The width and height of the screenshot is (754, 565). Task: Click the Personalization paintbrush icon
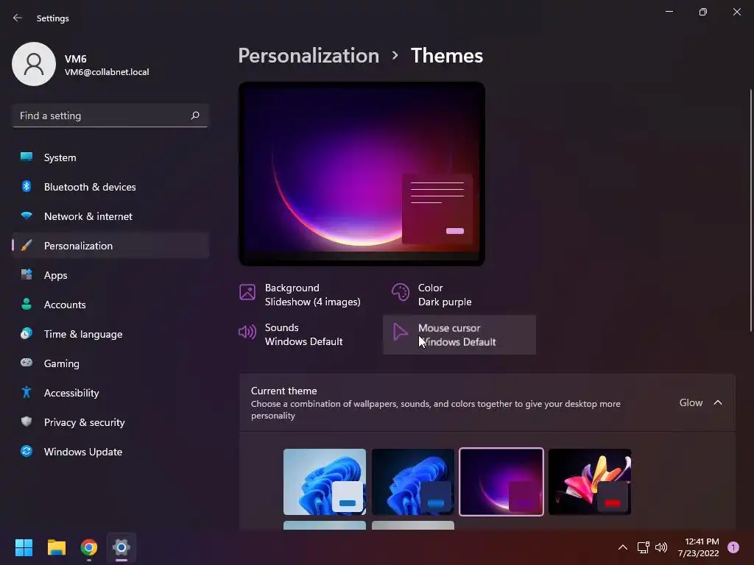27,246
